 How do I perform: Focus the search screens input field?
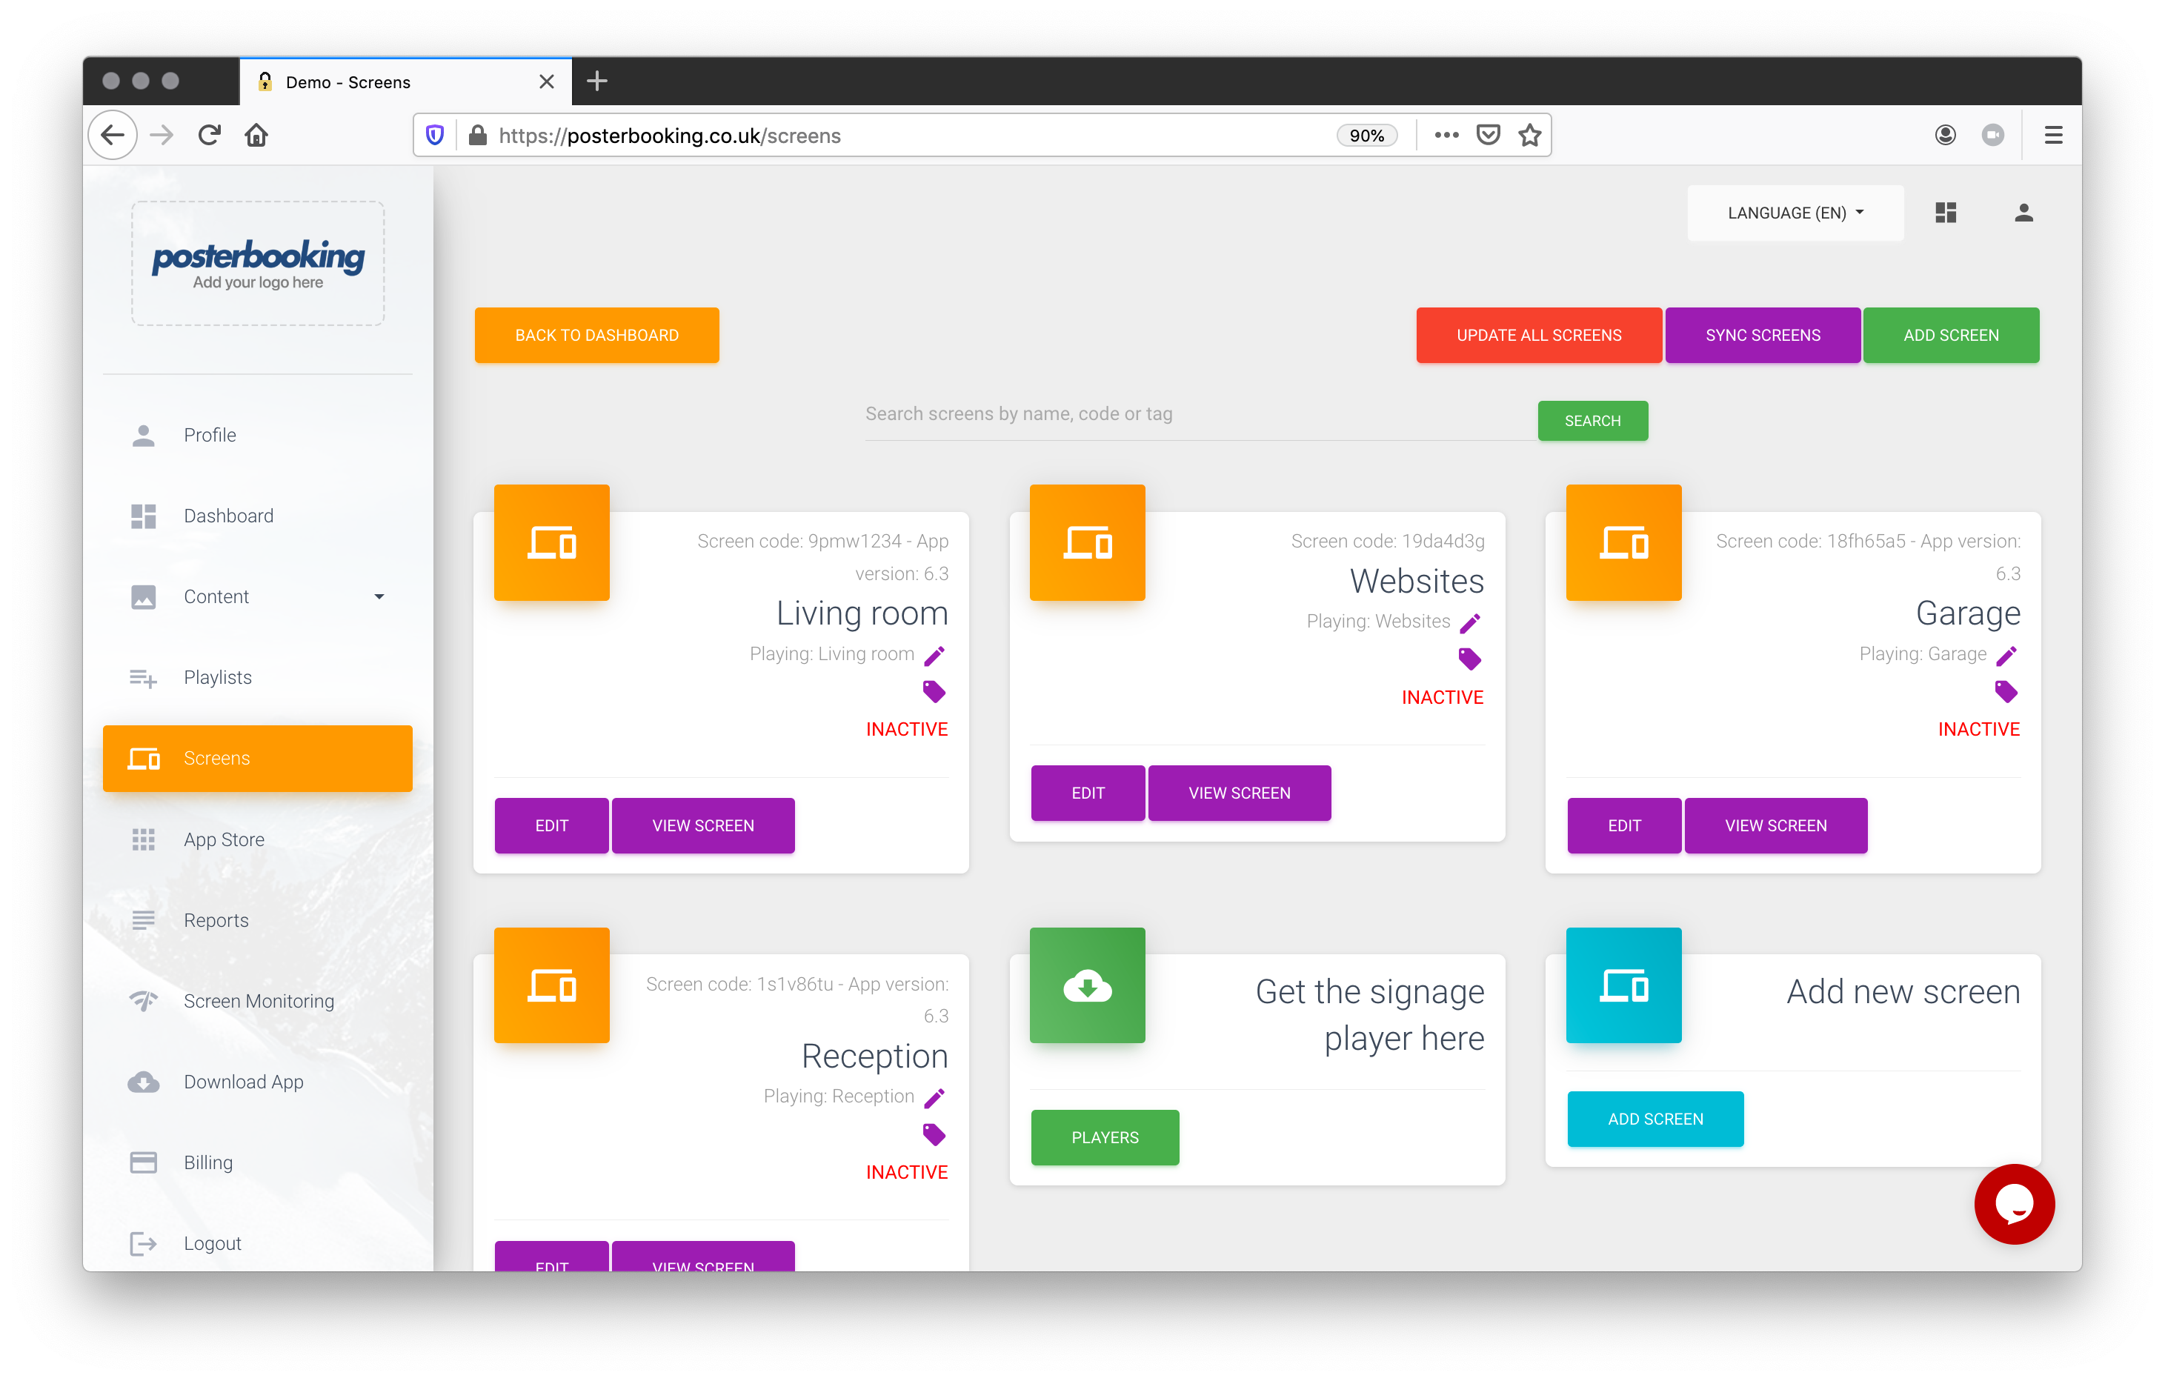[1200, 414]
